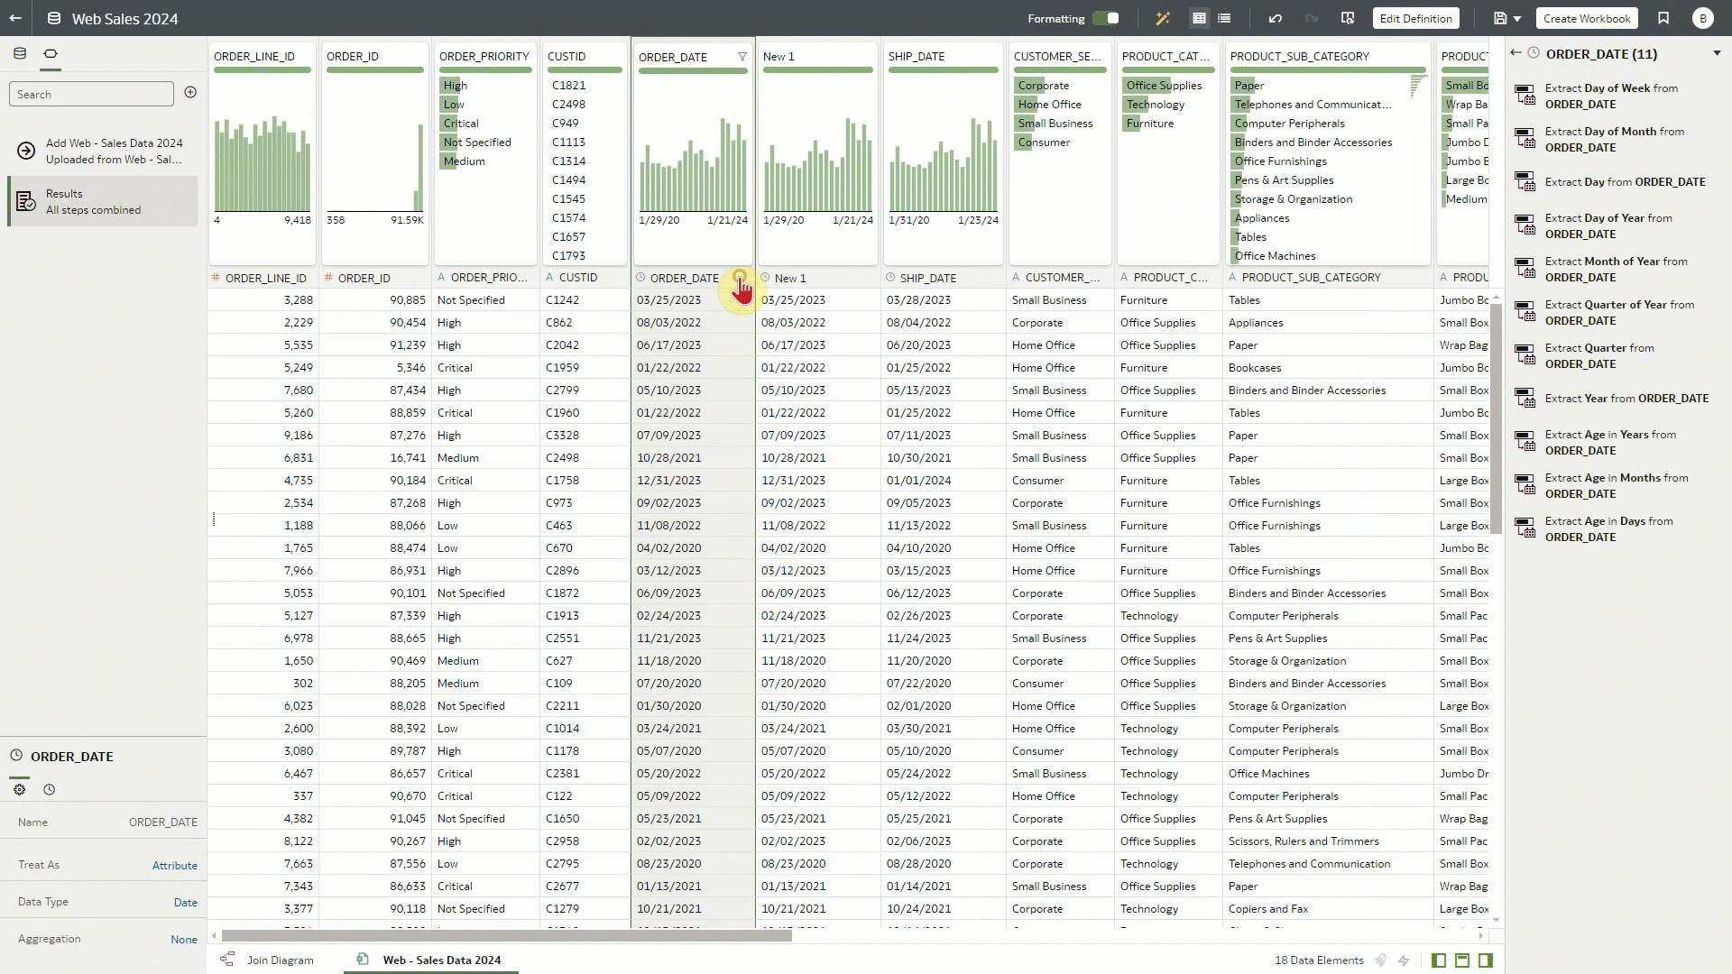Image resolution: width=1732 pixels, height=974 pixels.
Task: Select the Results all steps combined item
Action: [x=103, y=201]
